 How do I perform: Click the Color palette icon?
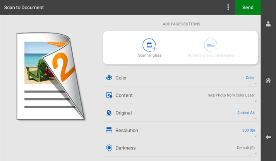(109, 78)
